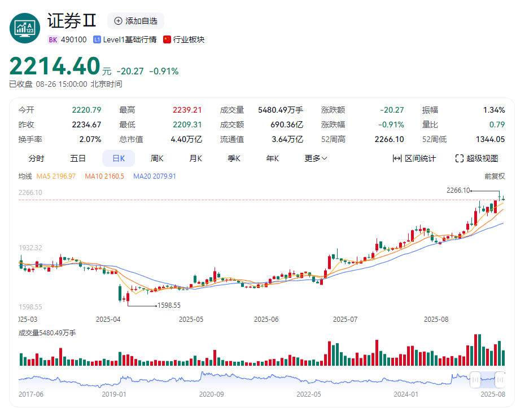Image resolution: width=516 pixels, height=408 pixels.
Task: Click 量比 value 0.79
Action: (497, 125)
